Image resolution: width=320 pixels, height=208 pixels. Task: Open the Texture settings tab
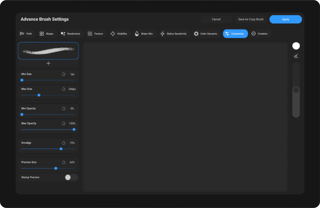[x=95, y=34]
